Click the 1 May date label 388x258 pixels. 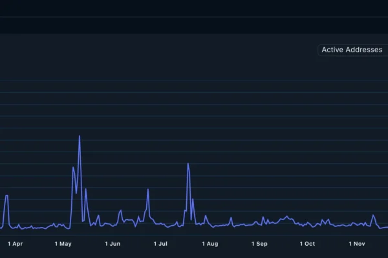[x=63, y=244]
